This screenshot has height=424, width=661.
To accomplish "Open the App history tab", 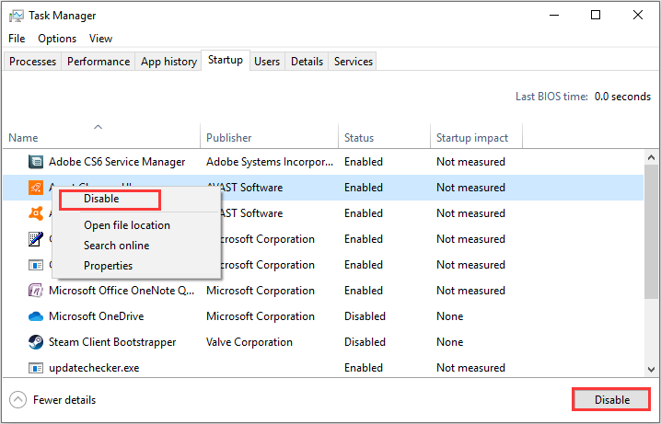I will pos(168,62).
